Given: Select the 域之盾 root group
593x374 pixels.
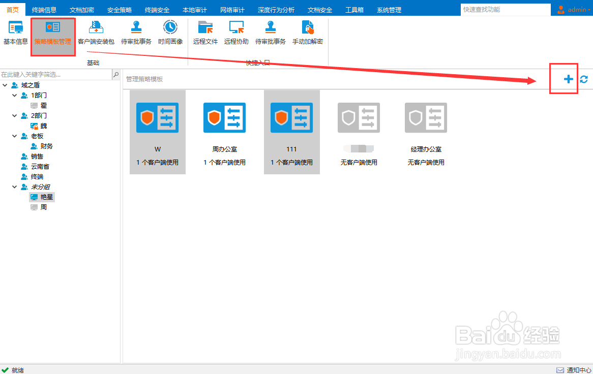Looking at the screenshot, I should [x=26, y=85].
